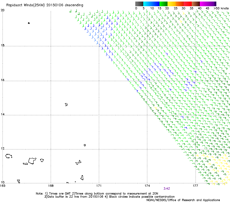Click the blue 5-15 knots color bar segment

151,4
